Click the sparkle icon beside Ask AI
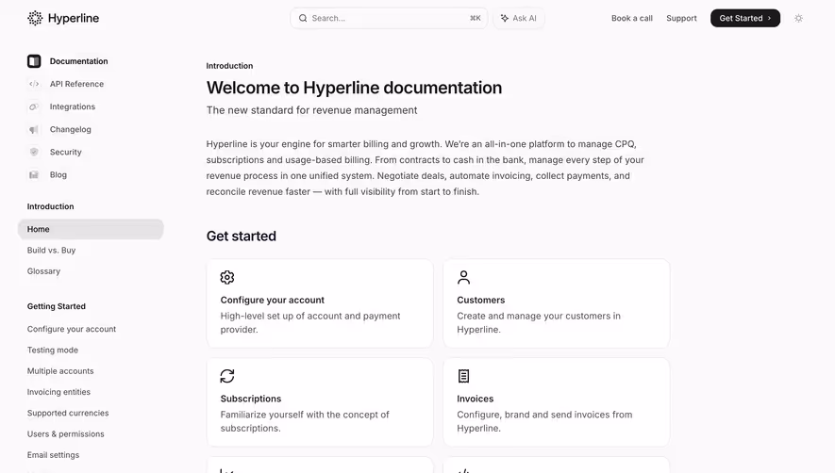 [504, 18]
